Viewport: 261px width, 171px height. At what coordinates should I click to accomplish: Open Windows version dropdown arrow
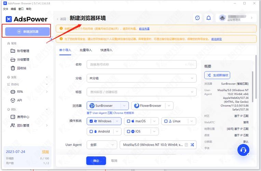[117, 121]
